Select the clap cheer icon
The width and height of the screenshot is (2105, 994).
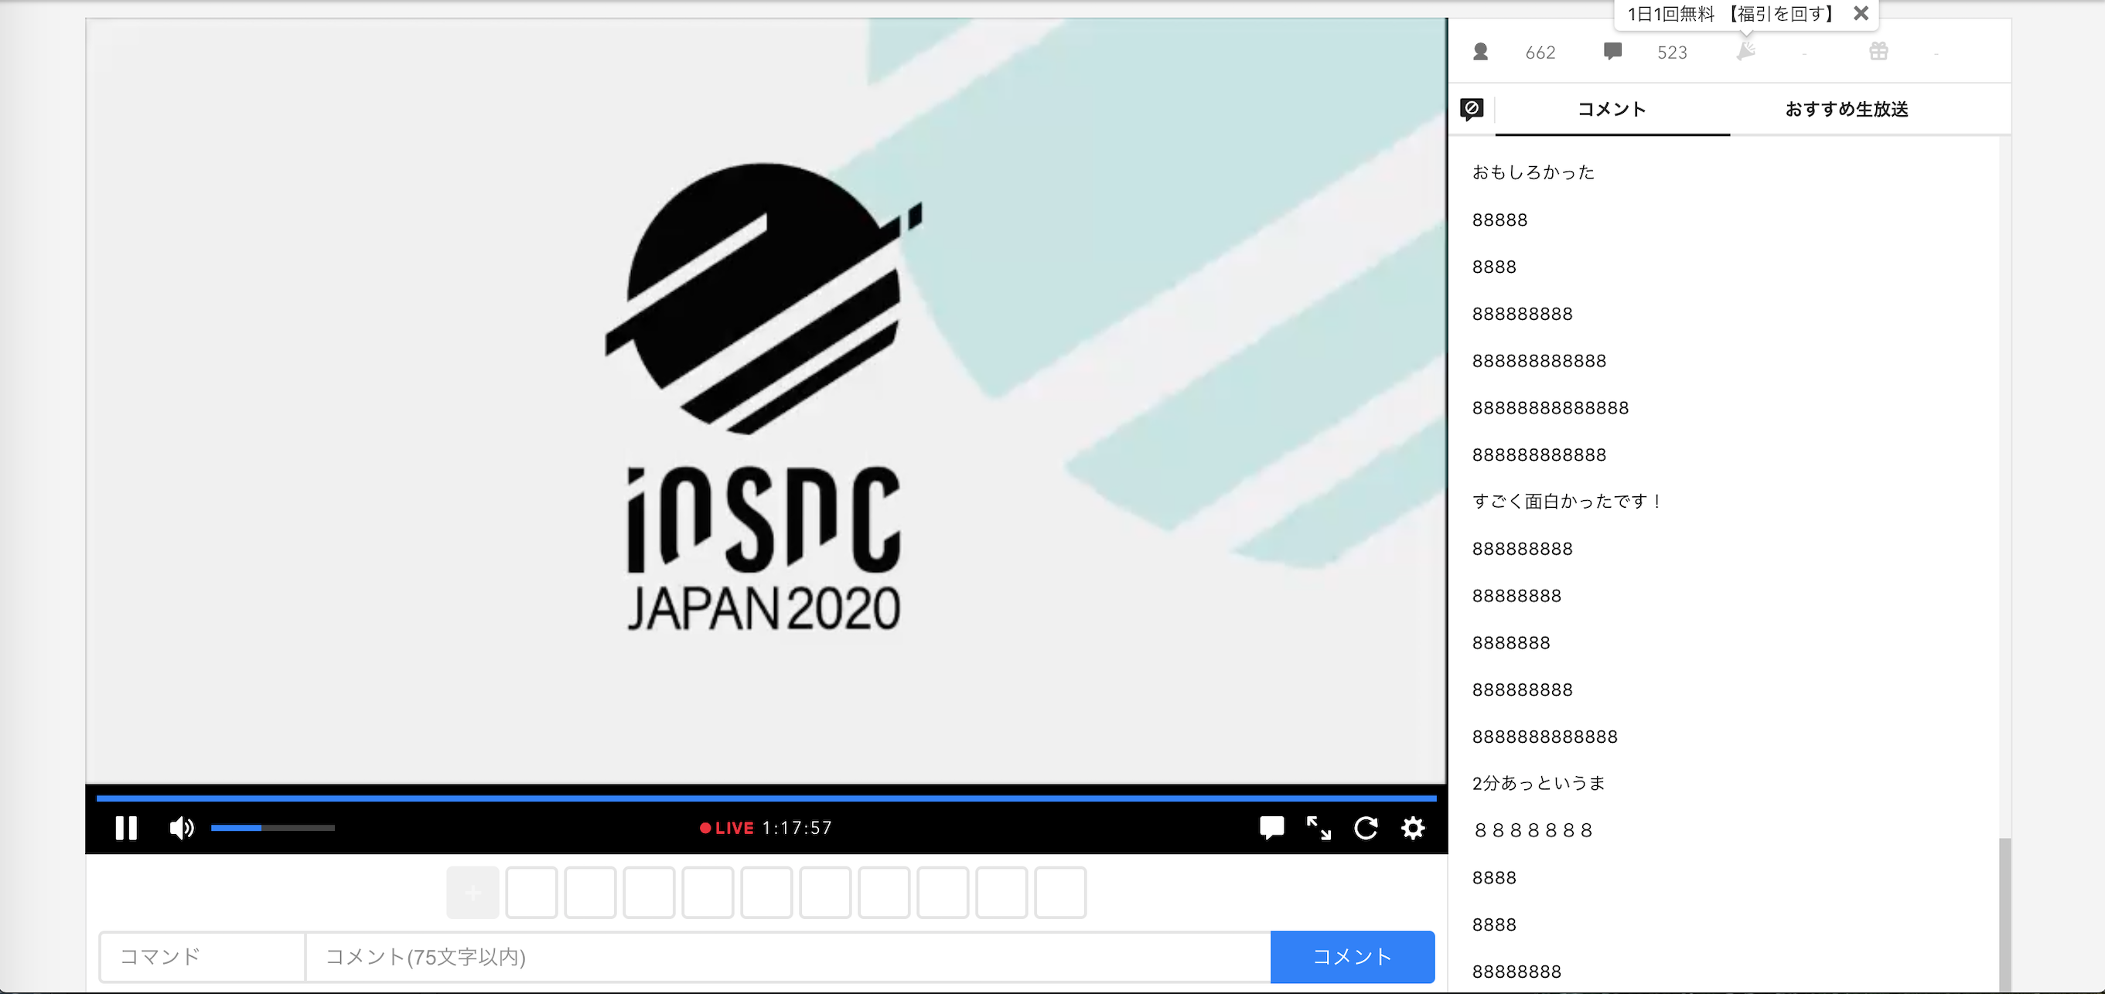1747,51
